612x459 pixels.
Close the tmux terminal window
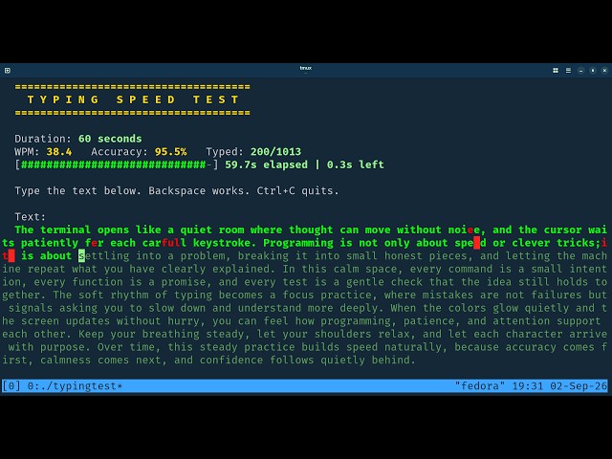tap(604, 70)
